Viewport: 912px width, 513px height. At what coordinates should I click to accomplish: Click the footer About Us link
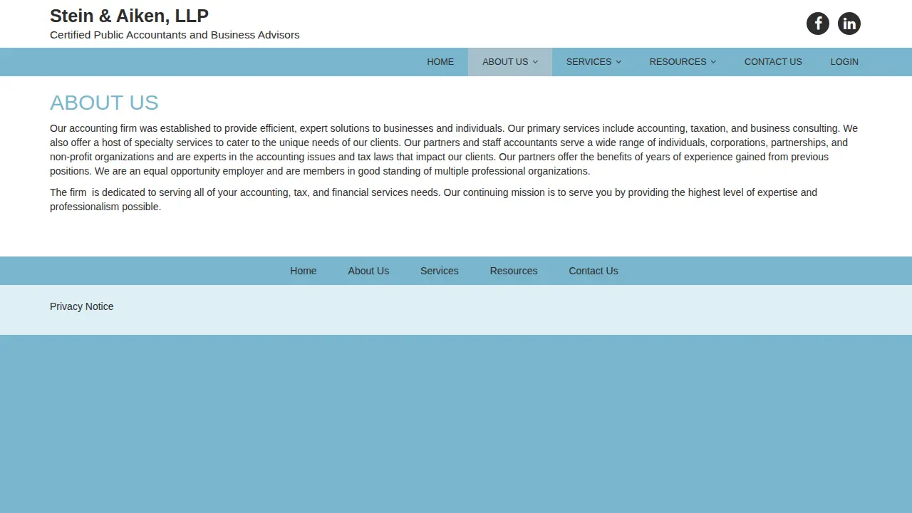click(368, 271)
